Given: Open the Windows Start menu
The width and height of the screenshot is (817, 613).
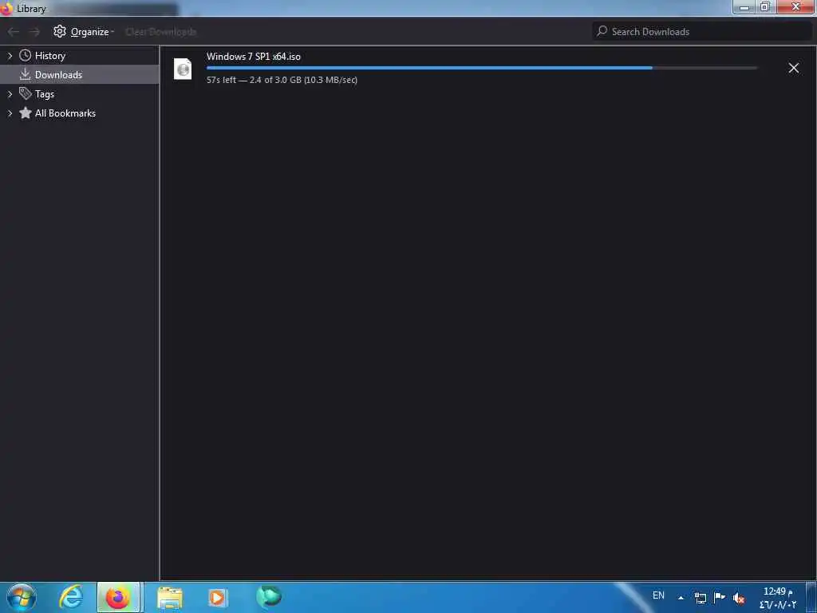Looking at the screenshot, I should pos(22,597).
